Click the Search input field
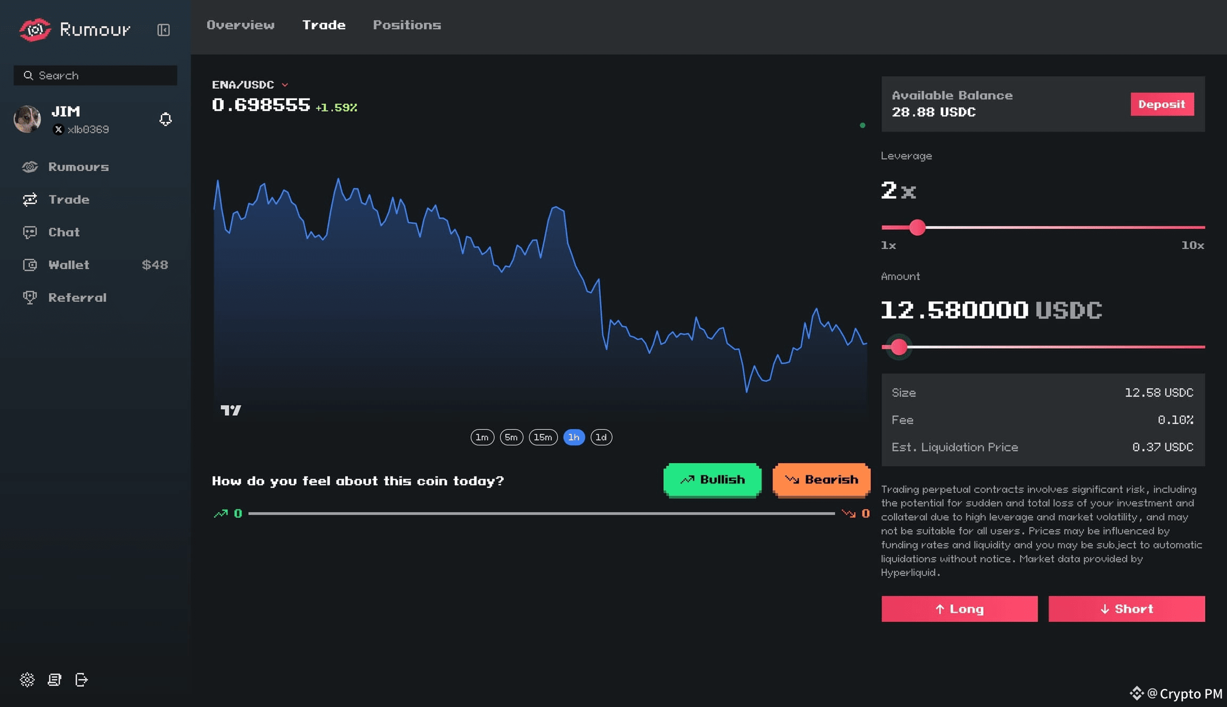This screenshot has width=1227, height=707. 96,76
